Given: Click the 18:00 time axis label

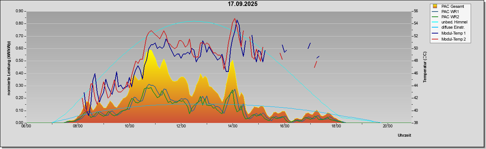Looking at the screenshot, I should (x=336, y=126).
